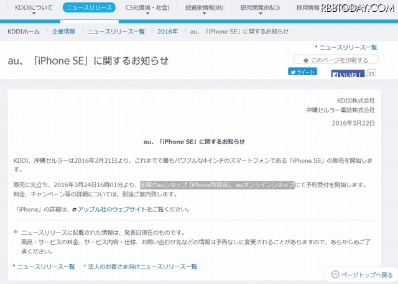Click ページトップへ戻る button

(x=362, y=275)
